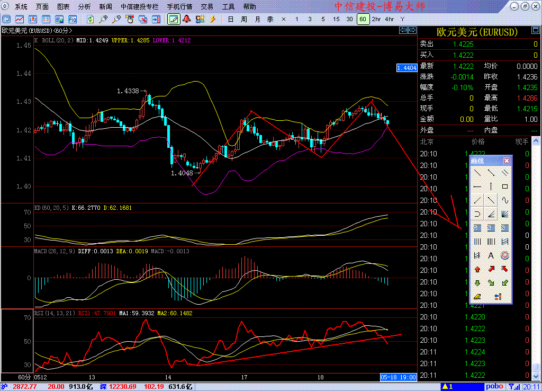This screenshot has width=542, height=391.
Task: Switch chart to daily 日 period
Action: pyautogui.click(x=231, y=20)
